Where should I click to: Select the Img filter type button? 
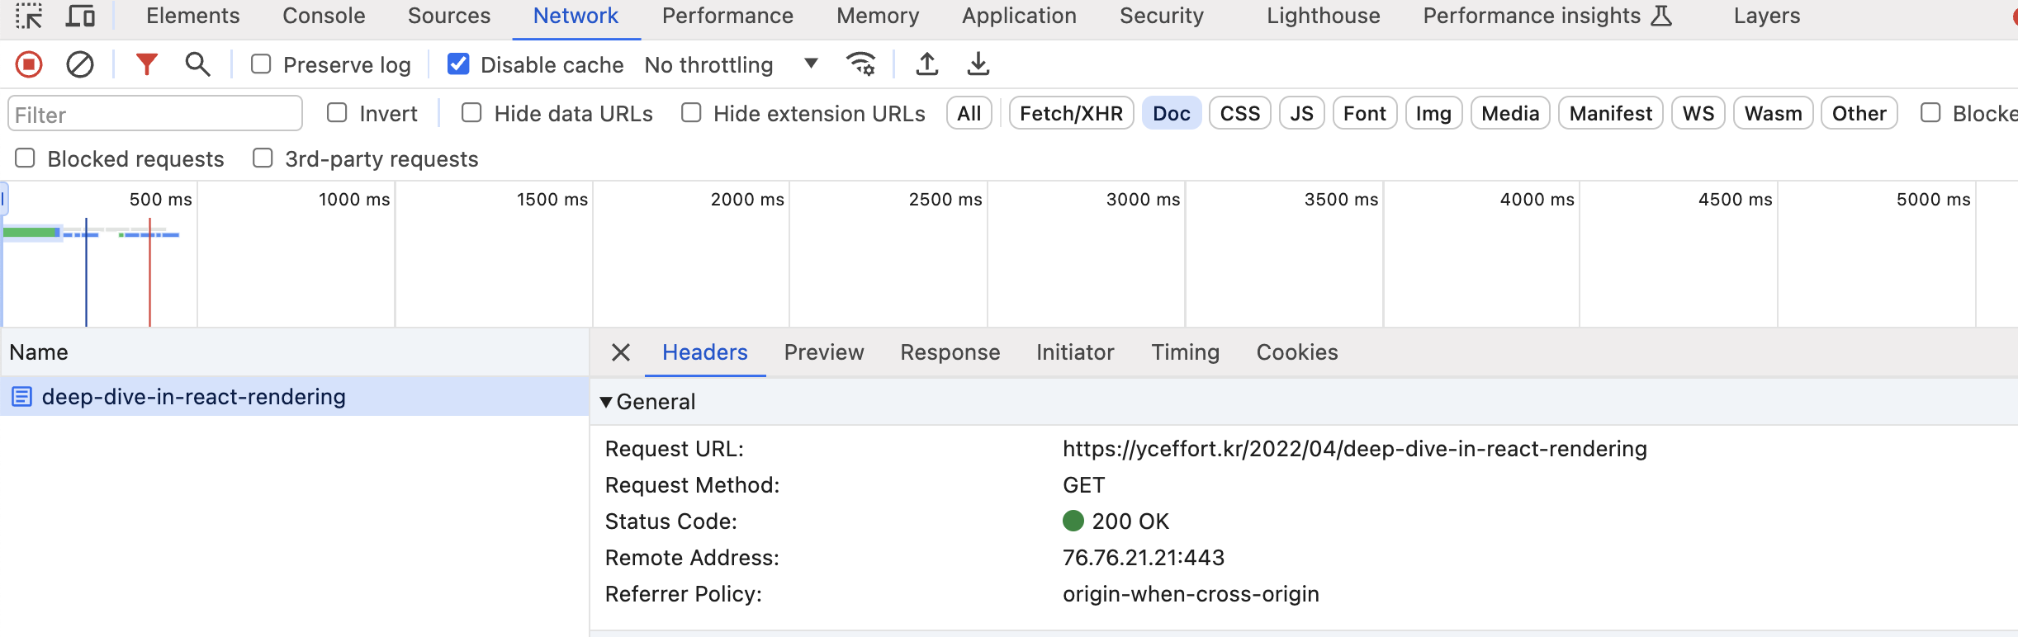pos(1433,113)
